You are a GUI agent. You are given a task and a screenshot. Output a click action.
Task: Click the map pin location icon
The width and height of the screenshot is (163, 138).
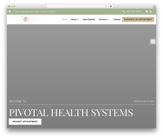pyautogui.click(x=9, y=11)
